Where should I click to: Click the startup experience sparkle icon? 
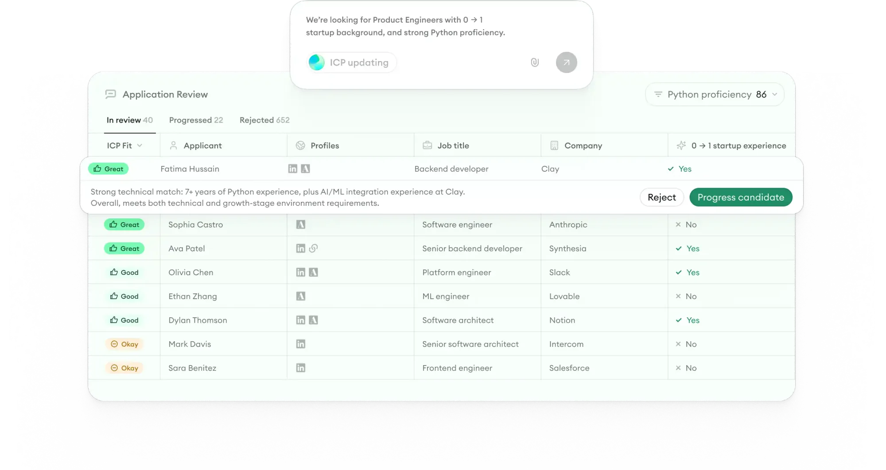click(681, 145)
